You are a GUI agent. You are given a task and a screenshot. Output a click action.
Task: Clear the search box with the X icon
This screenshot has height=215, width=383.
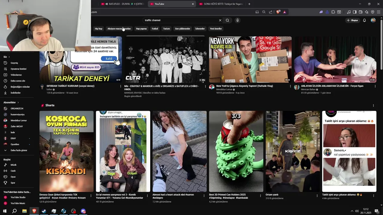(x=220, y=20)
